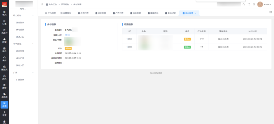The image size is (274, 124).
Task: Open 设置 settings in the sidebar
Action: click(4, 114)
